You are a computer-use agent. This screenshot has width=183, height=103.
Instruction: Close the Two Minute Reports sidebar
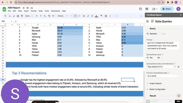point(181,15)
